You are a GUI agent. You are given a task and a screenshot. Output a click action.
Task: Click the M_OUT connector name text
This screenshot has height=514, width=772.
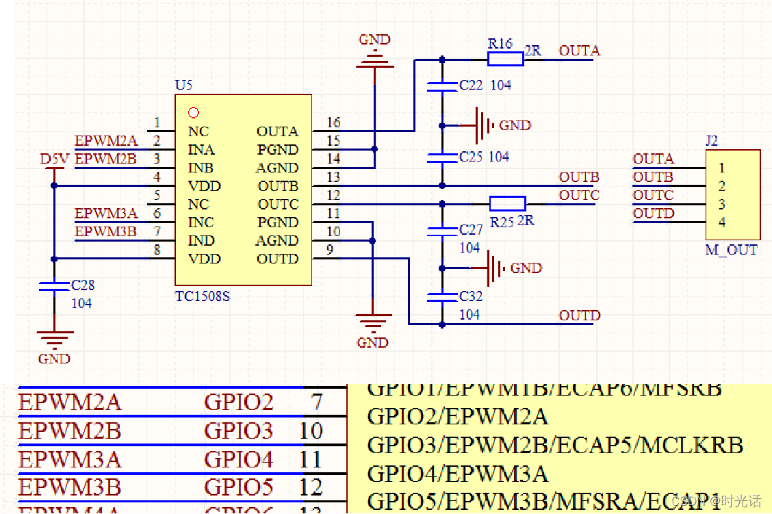tap(731, 250)
